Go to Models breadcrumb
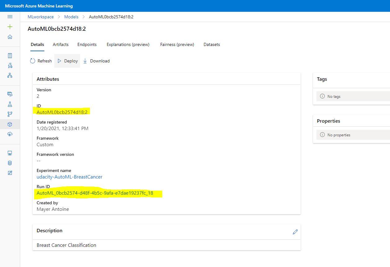The image size is (390, 267). [x=71, y=17]
